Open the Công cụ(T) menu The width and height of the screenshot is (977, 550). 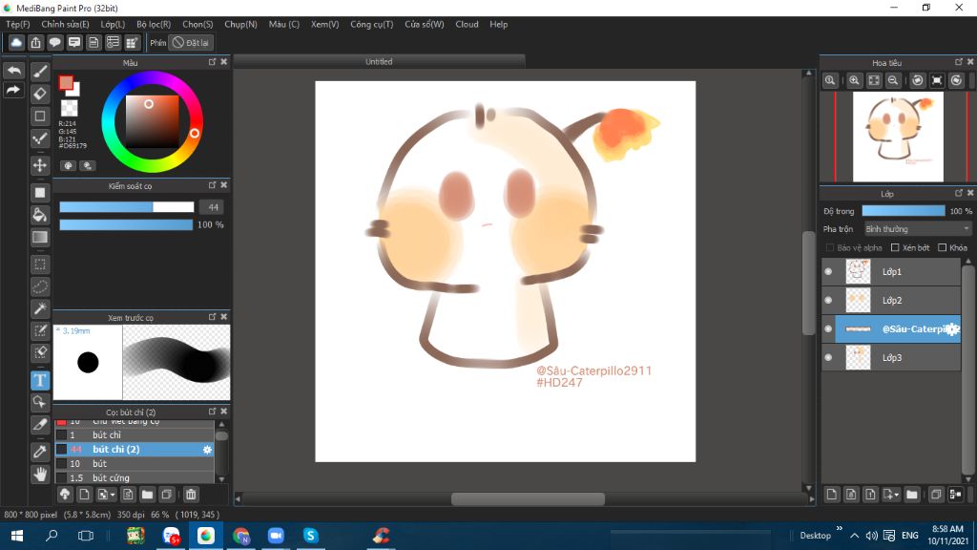point(372,24)
